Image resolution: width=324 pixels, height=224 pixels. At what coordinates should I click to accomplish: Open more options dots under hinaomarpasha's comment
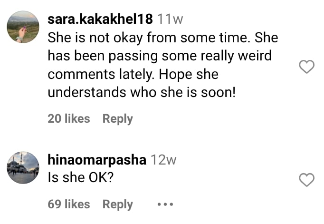165,205
